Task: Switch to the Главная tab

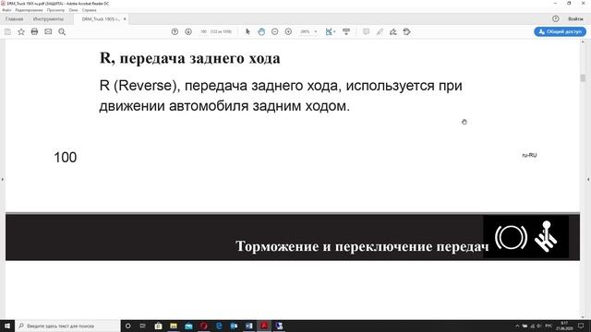Action: (15, 18)
